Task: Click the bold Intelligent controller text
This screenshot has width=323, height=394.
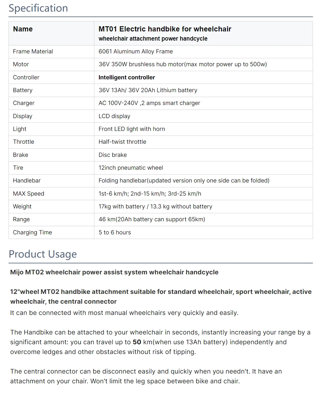Action: coord(127,78)
